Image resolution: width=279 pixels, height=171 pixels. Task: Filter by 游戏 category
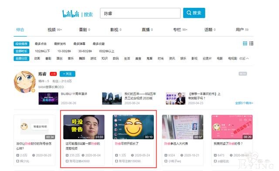(x=93, y=58)
